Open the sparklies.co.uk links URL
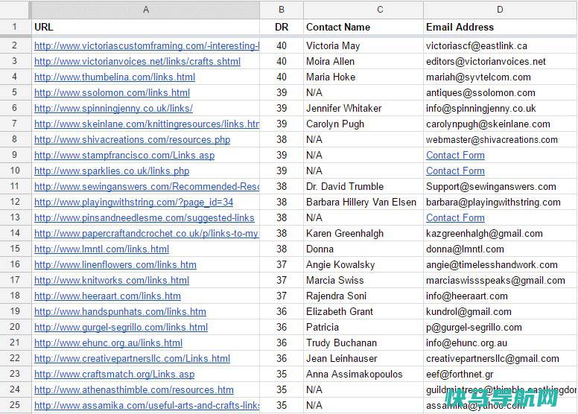 click(x=112, y=171)
